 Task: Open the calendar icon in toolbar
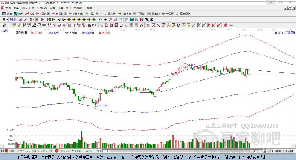click(x=127, y=19)
